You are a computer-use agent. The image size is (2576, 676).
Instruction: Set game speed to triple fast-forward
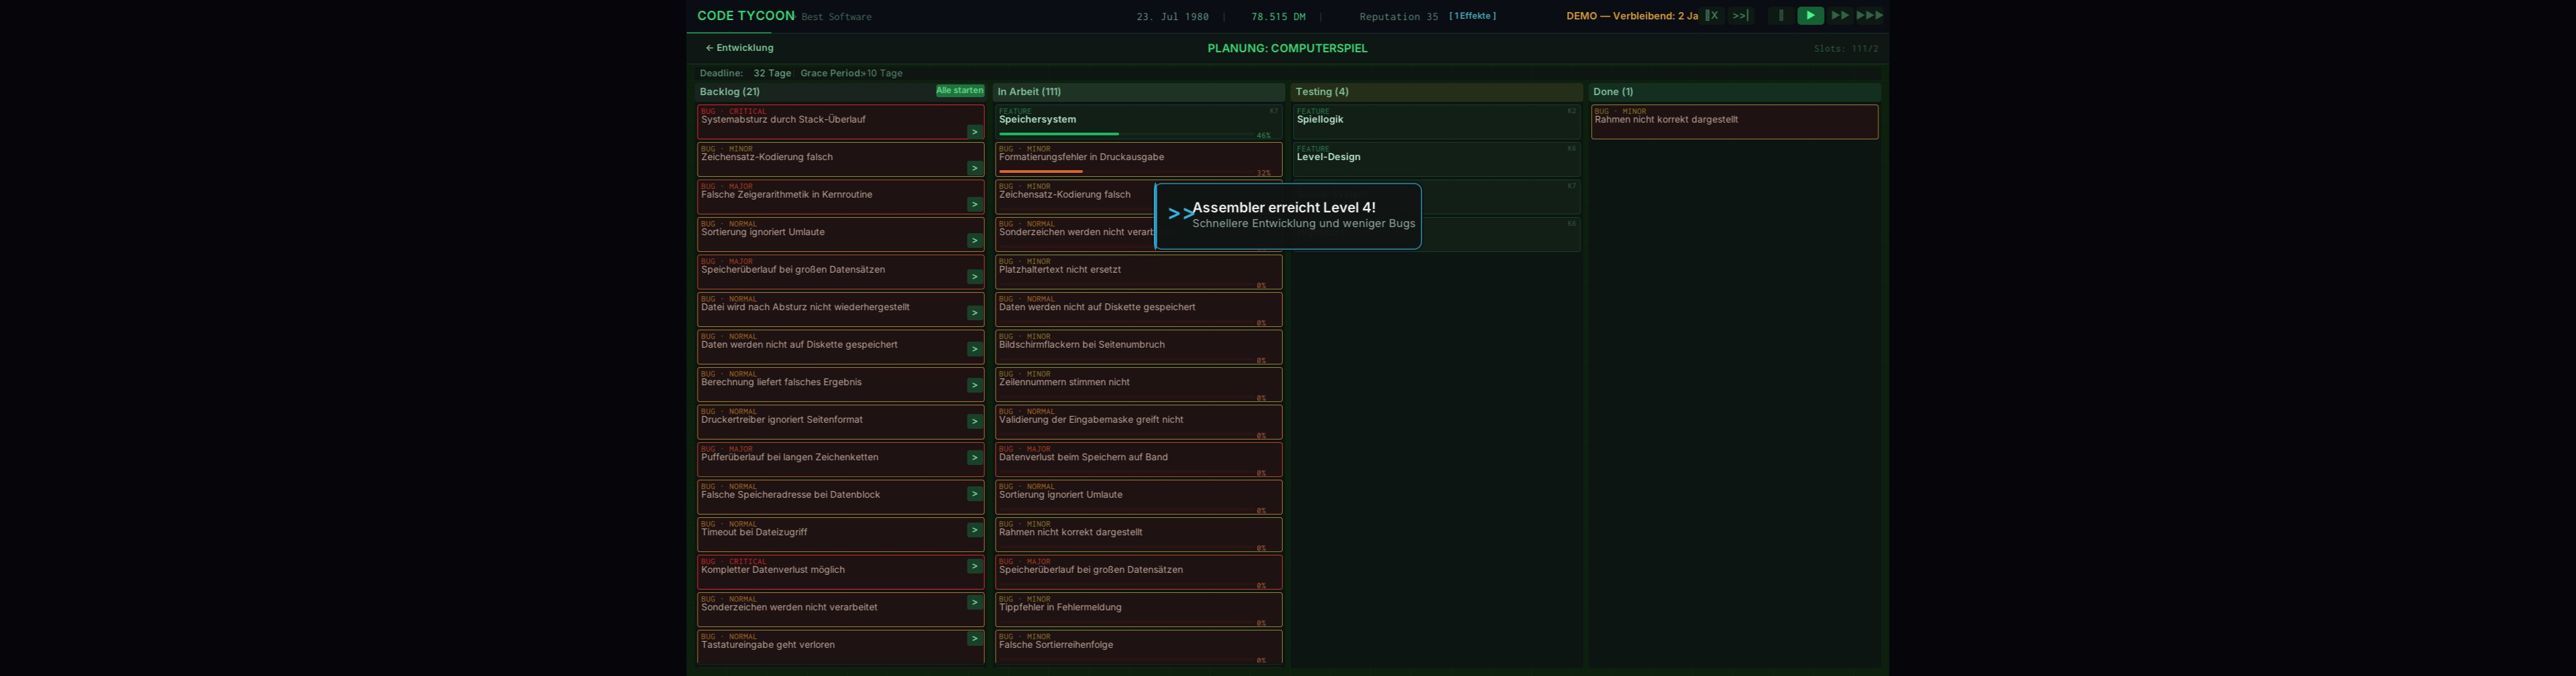[x=1869, y=16]
